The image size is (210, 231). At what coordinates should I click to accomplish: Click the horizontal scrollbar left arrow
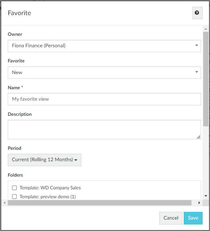pyautogui.click(x=5, y=203)
